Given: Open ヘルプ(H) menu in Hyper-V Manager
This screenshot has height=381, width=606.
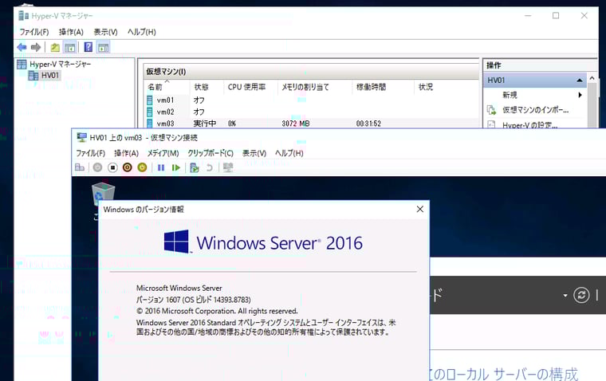Looking at the screenshot, I should coord(142,32).
